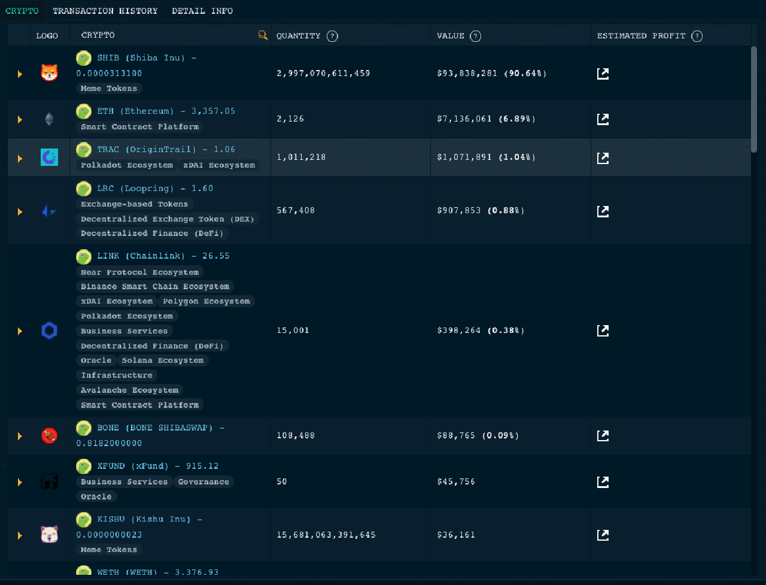Click the gecko icon beside XFUND name

click(x=84, y=466)
